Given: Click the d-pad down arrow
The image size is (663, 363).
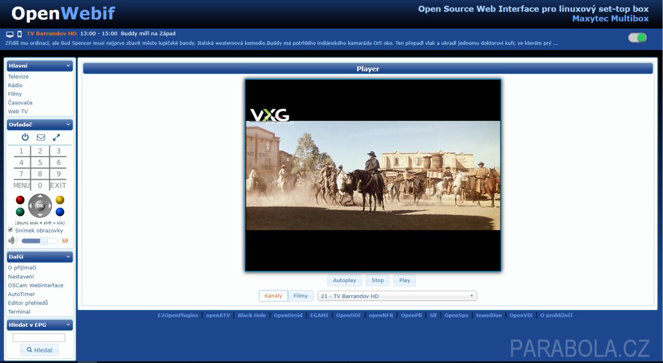Looking at the screenshot, I should (40, 215).
